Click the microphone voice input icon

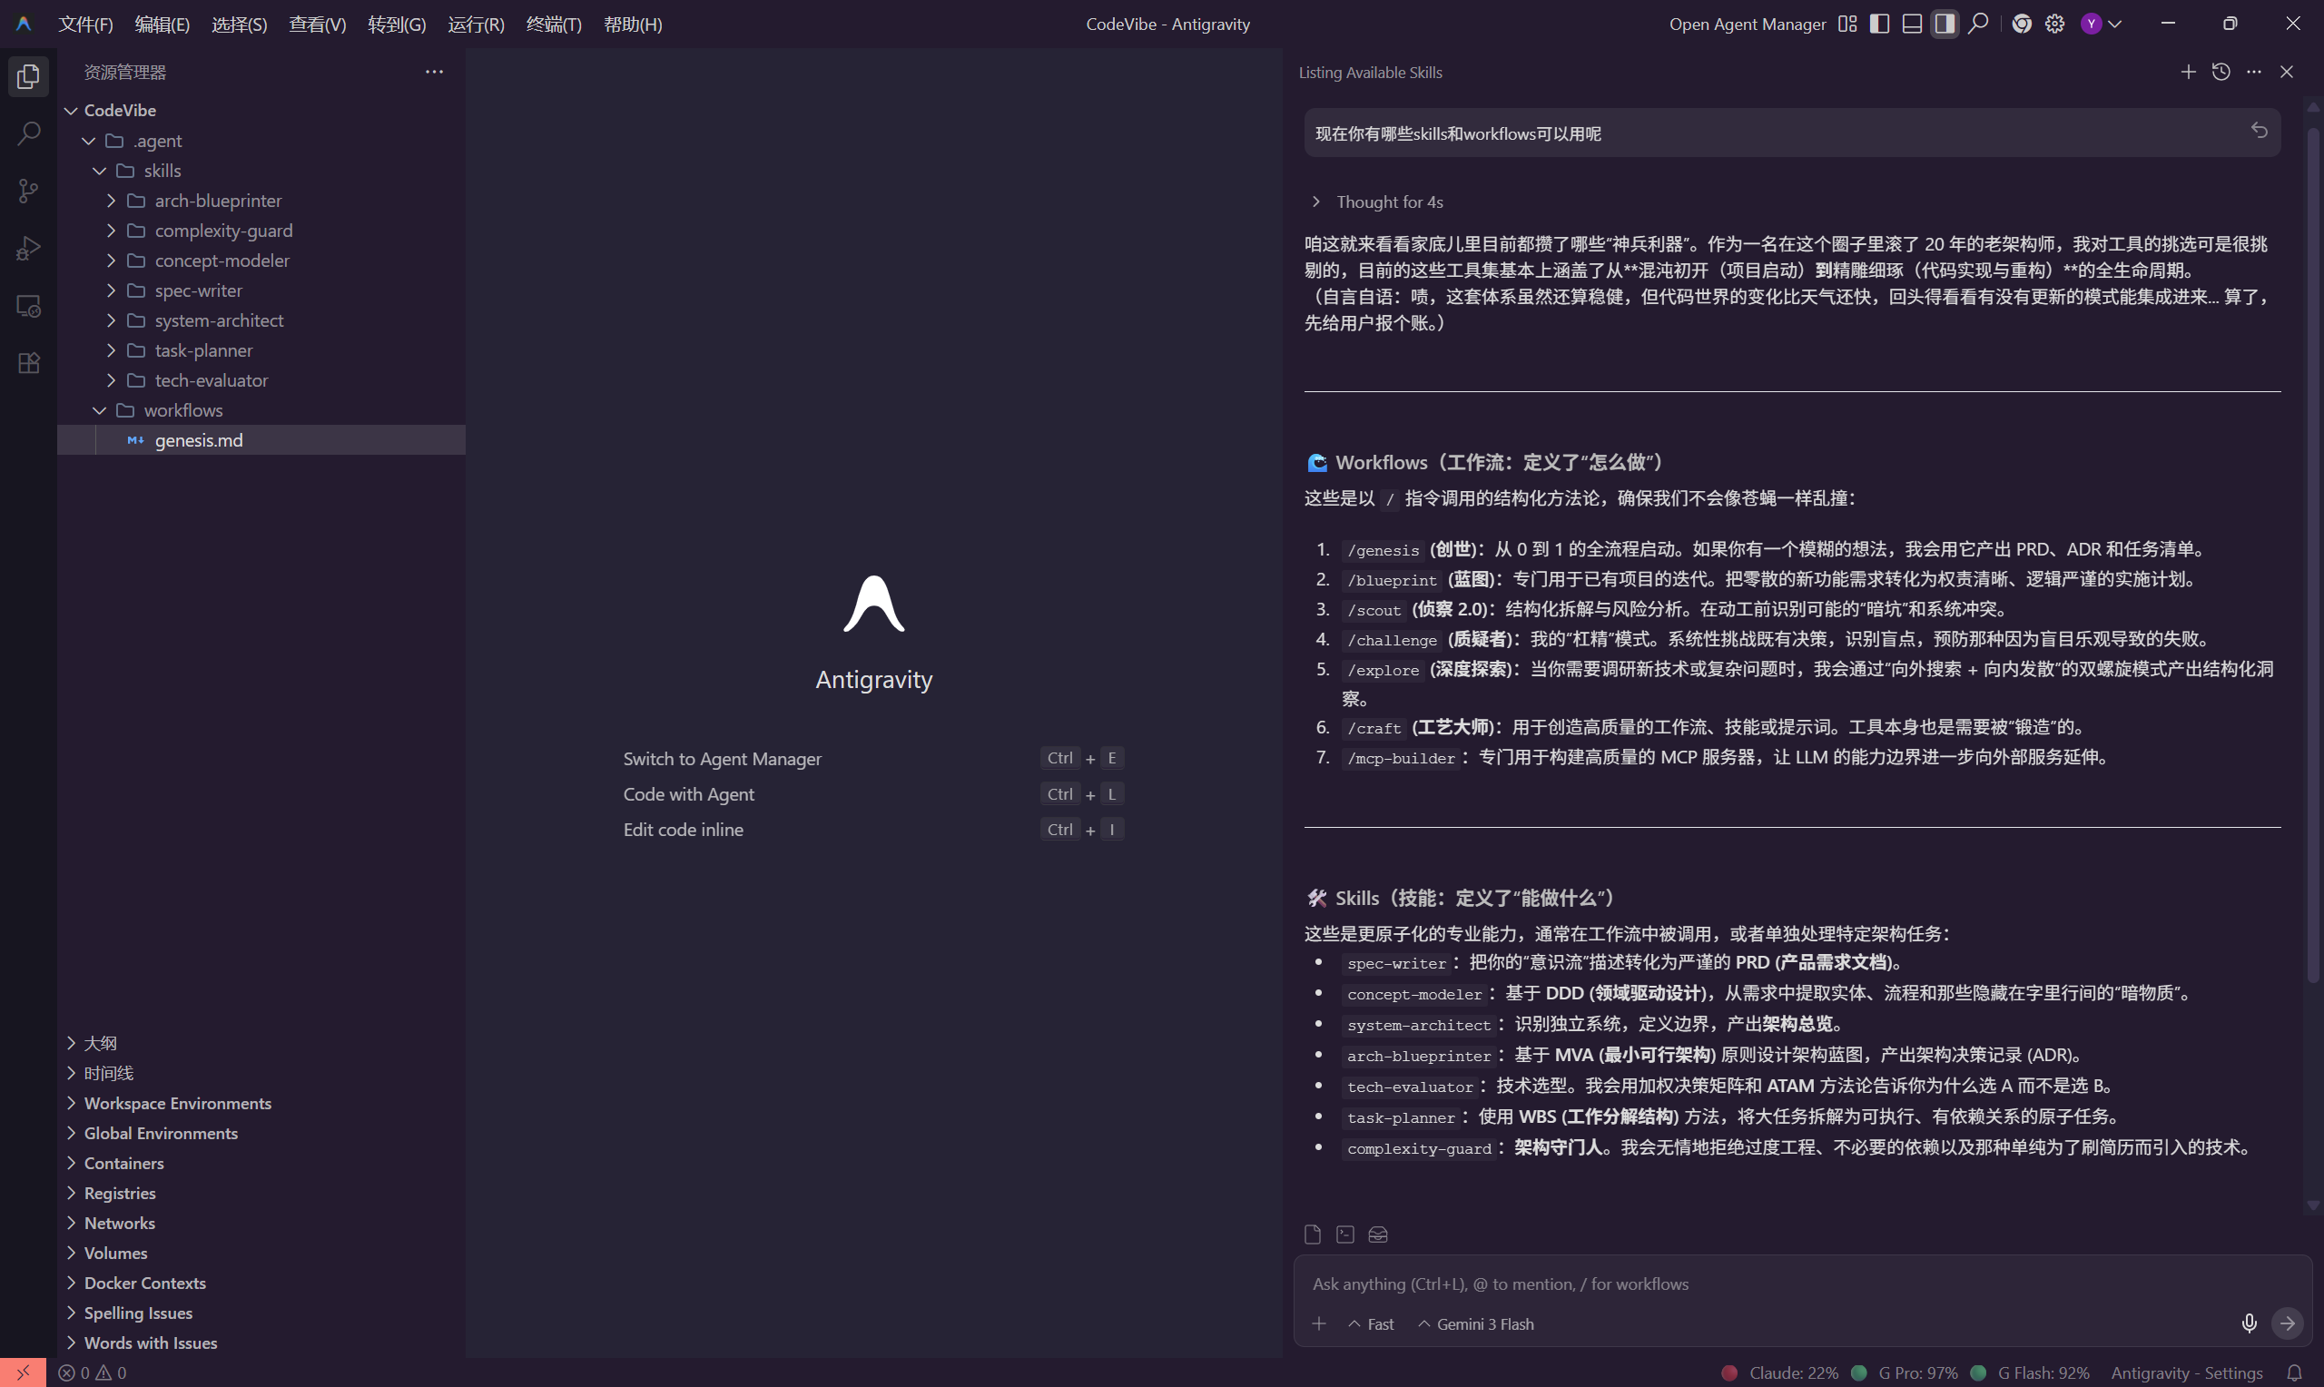[x=2249, y=1323]
